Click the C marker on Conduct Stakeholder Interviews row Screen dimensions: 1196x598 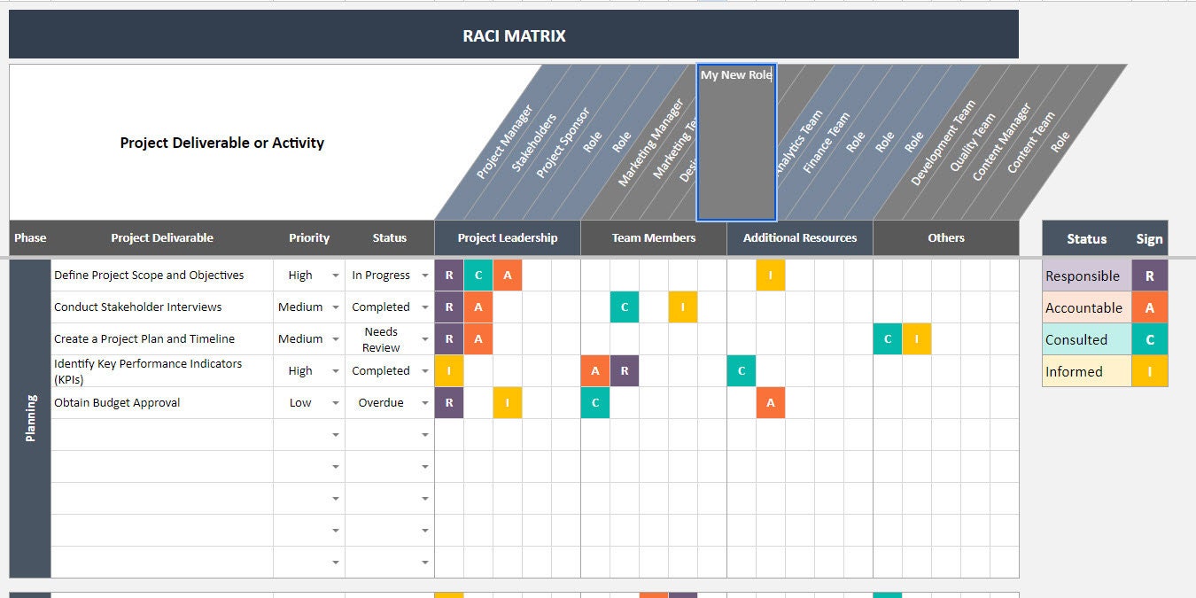click(x=624, y=307)
